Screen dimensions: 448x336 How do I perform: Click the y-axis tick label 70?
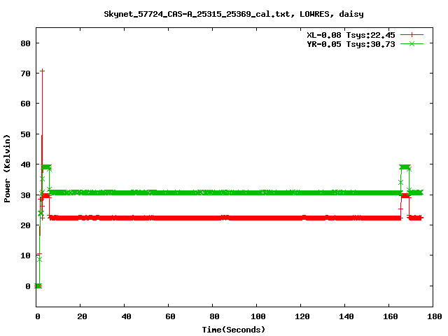click(x=25, y=73)
